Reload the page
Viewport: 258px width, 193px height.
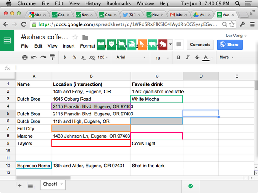24,24
